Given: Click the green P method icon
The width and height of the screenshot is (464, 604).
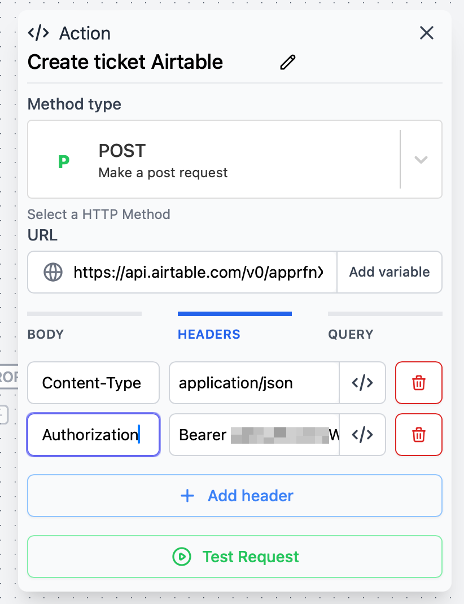Looking at the screenshot, I should [64, 161].
